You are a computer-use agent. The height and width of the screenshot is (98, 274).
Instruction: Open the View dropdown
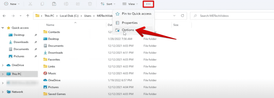pyautogui.click(x=130, y=4)
